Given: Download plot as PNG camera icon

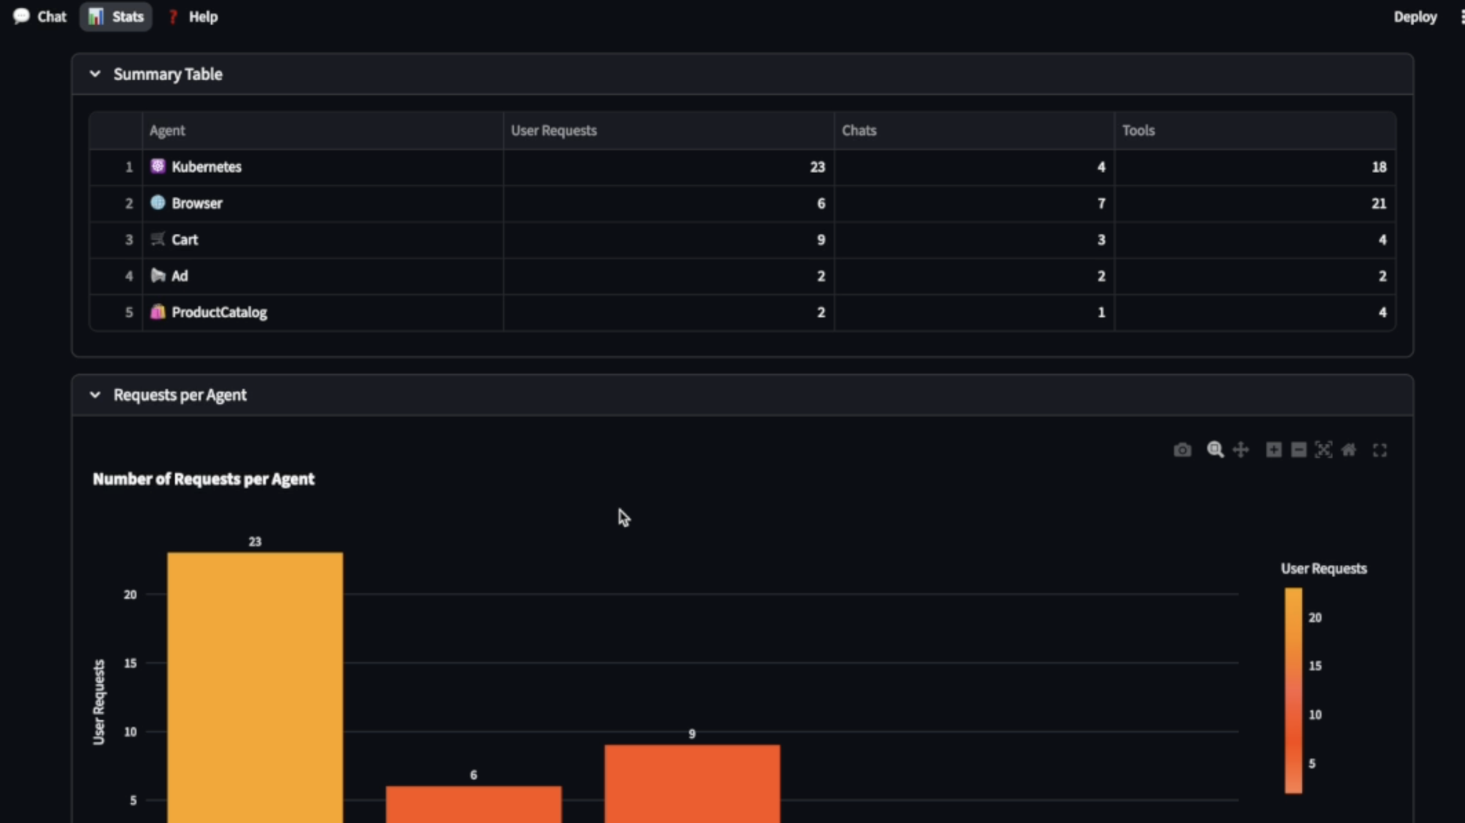Looking at the screenshot, I should pyautogui.click(x=1182, y=450).
